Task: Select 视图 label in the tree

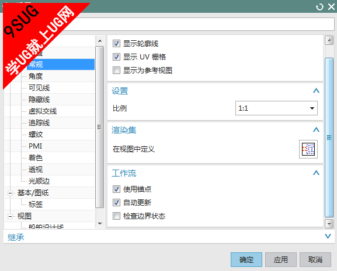Action: tap(25, 216)
